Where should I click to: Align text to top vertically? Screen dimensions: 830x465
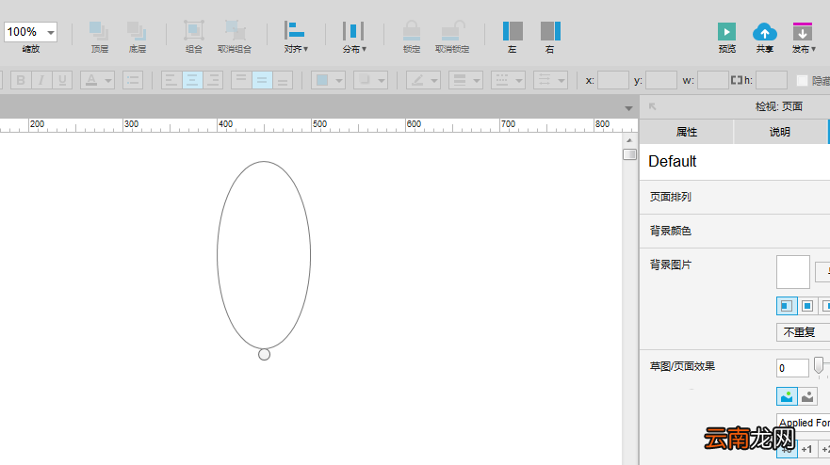point(241,80)
